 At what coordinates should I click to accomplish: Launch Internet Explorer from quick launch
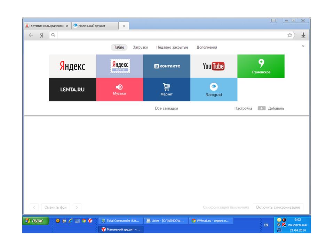pyautogui.click(x=71, y=221)
